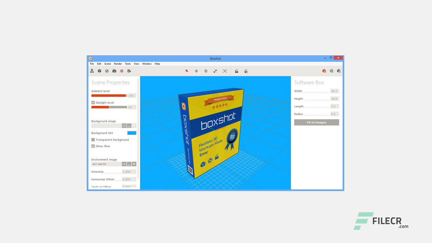Open the checkered sphere material tab on right
432x243 pixels.
331,71
